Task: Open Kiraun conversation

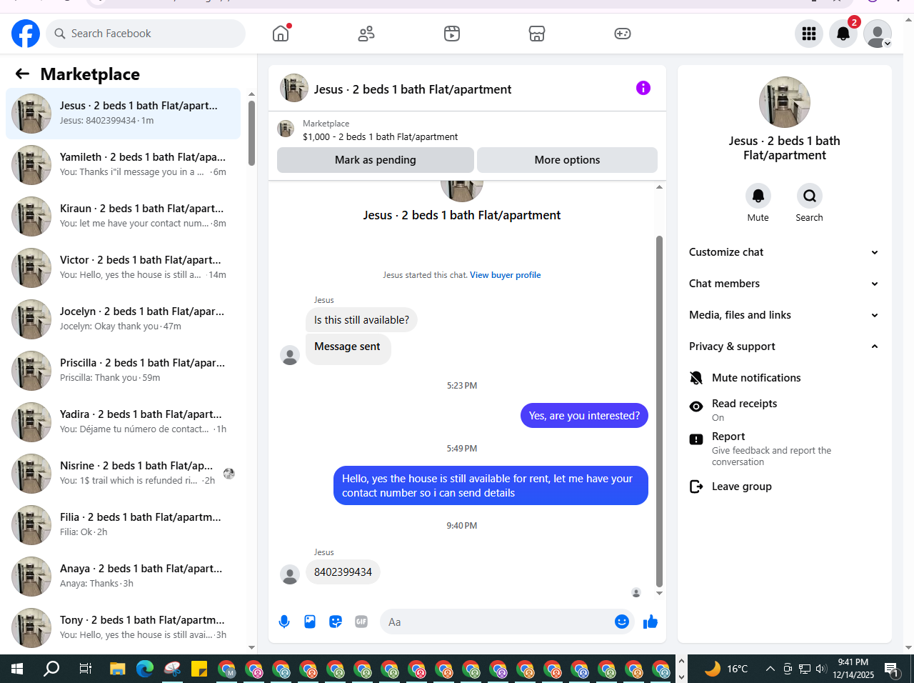Action: click(x=123, y=216)
